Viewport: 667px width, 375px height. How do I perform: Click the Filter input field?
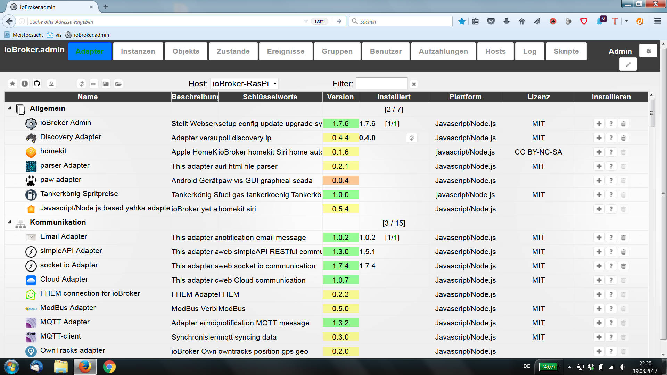[381, 84]
